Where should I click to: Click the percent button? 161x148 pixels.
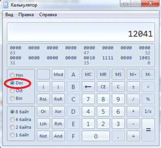(x=148, y=99)
